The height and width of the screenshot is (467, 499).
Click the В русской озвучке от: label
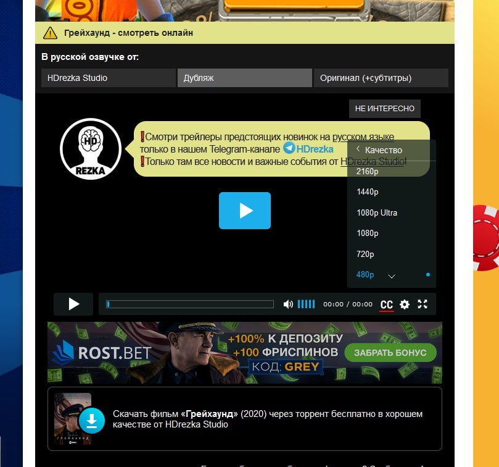pos(90,57)
